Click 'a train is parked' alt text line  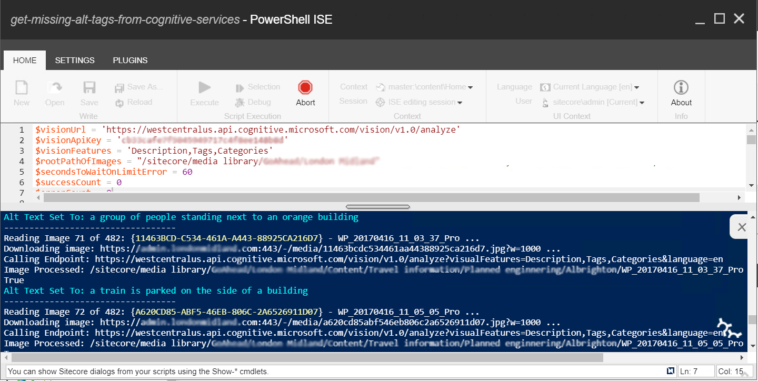(156, 290)
